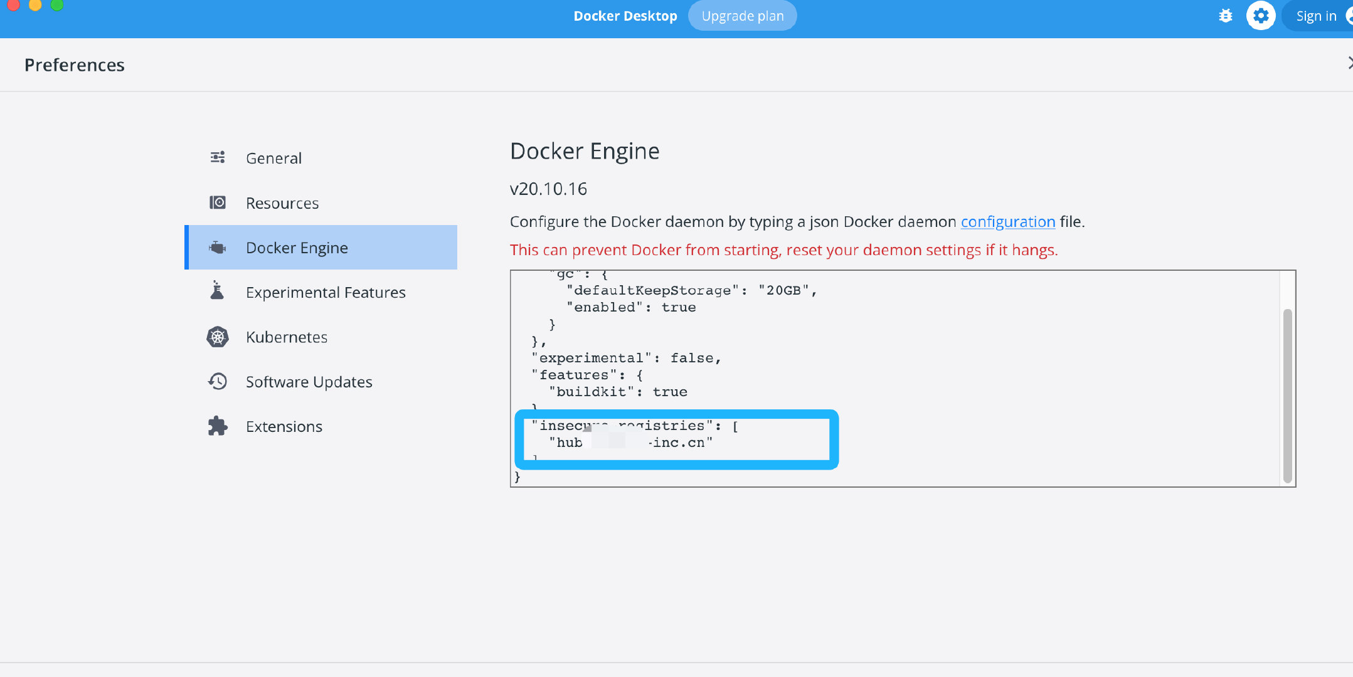This screenshot has width=1353, height=677.
Task: Click the settings gear icon
Action: (1261, 16)
